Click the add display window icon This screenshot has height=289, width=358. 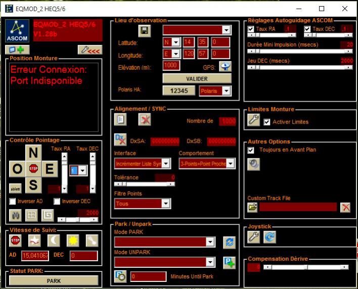tap(17, 50)
